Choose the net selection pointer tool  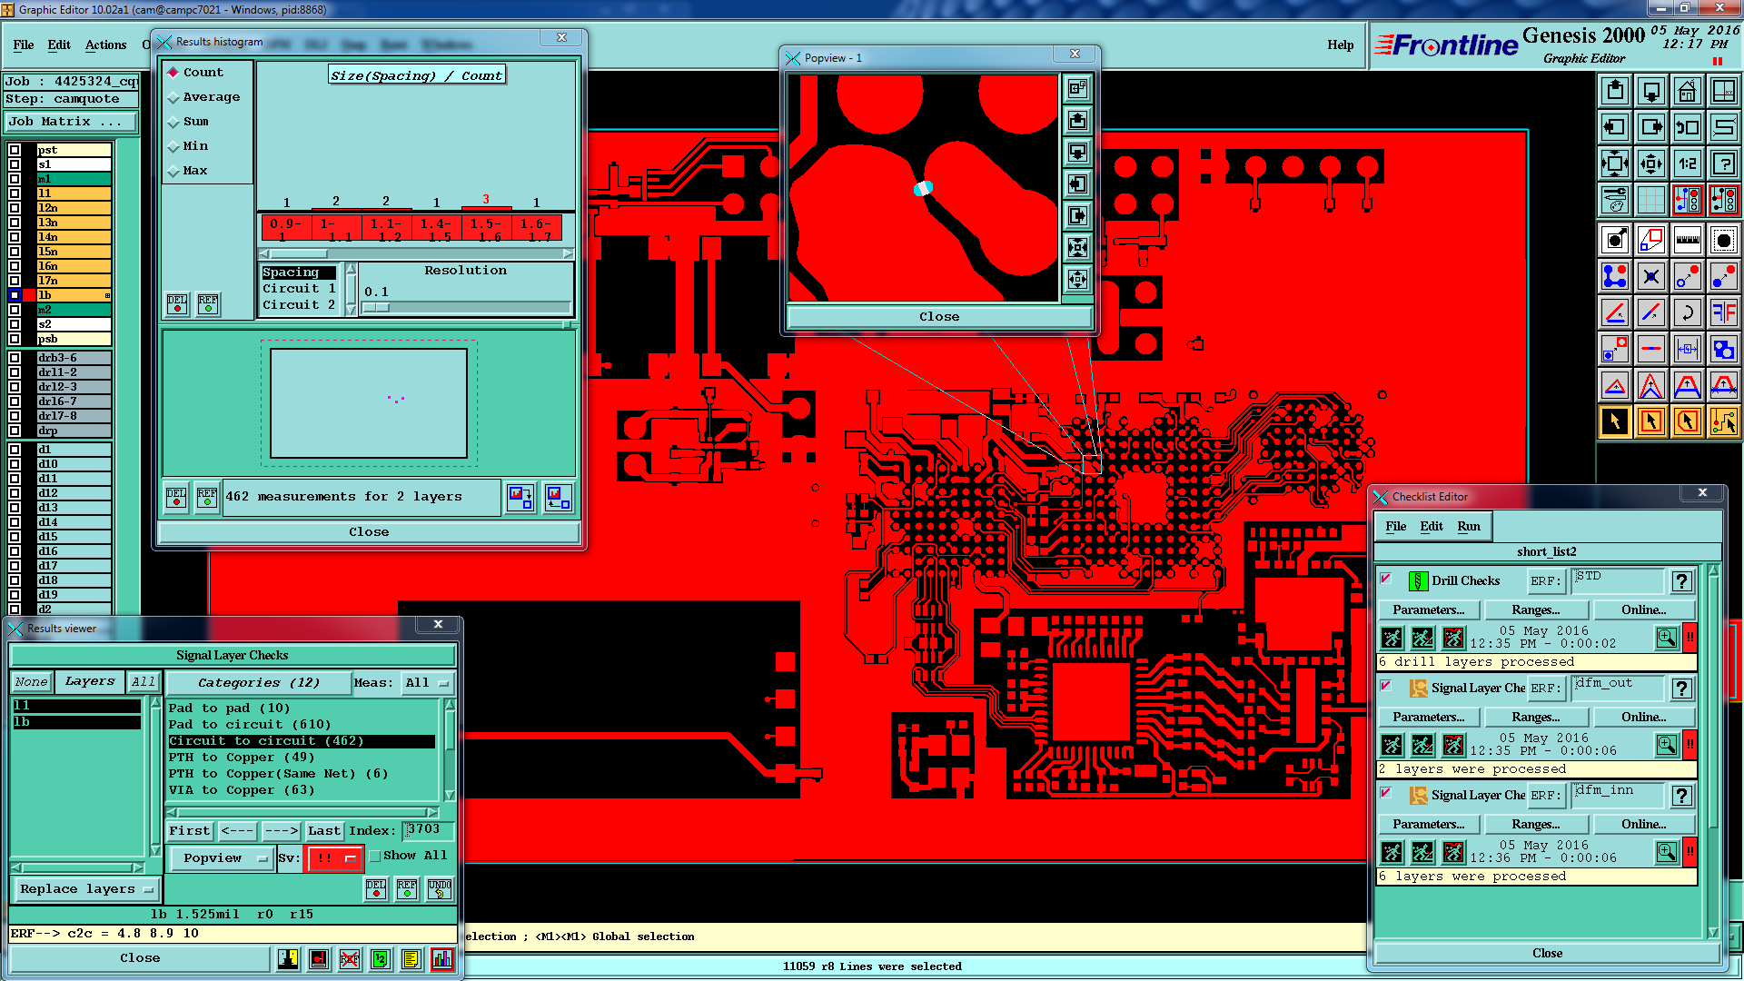(x=1723, y=421)
